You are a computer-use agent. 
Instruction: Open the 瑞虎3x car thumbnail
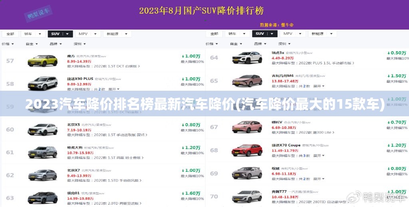(x=247, y=58)
